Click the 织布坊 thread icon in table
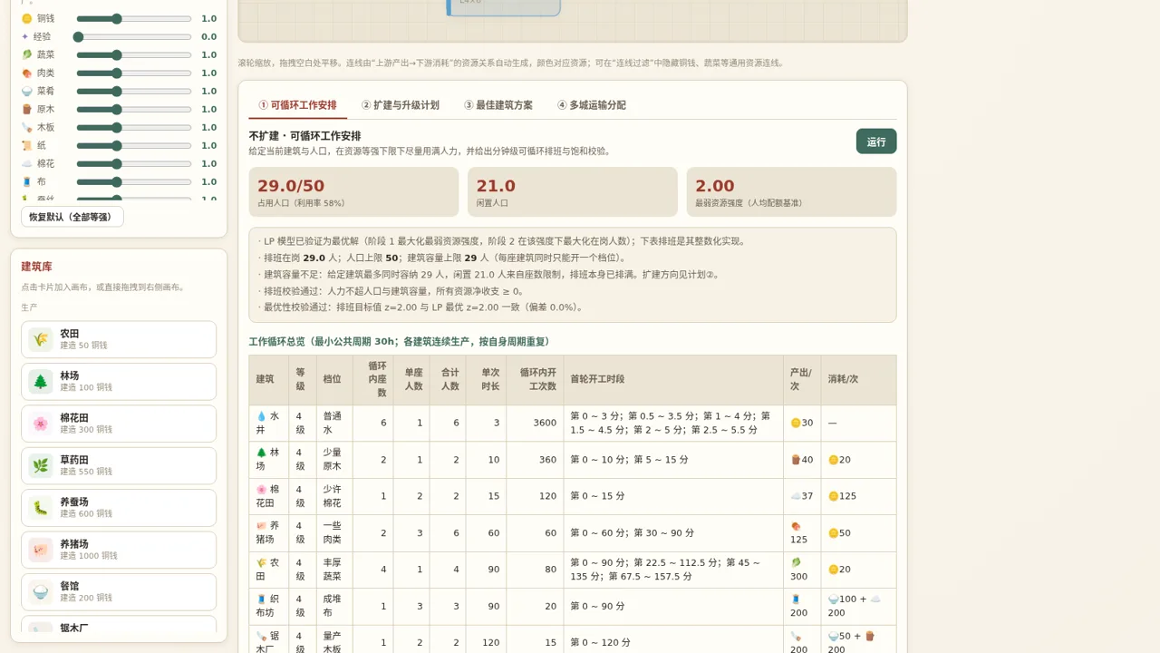This screenshot has width=1160, height=653. click(x=261, y=599)
